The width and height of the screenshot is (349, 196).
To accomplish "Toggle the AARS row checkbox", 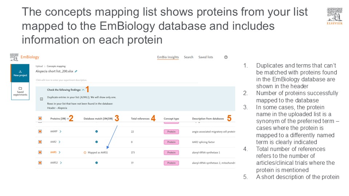I will (x=40, y=152).
